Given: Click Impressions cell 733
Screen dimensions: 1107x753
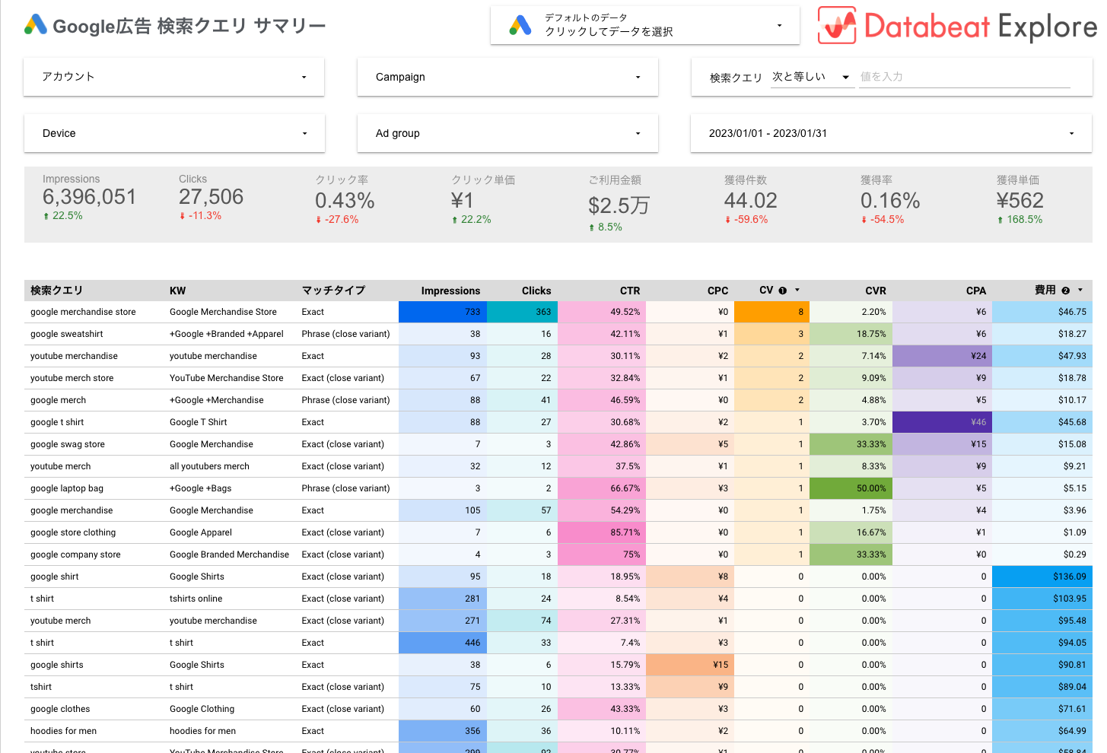Looking at the screenshot, I should click(442, 312).
